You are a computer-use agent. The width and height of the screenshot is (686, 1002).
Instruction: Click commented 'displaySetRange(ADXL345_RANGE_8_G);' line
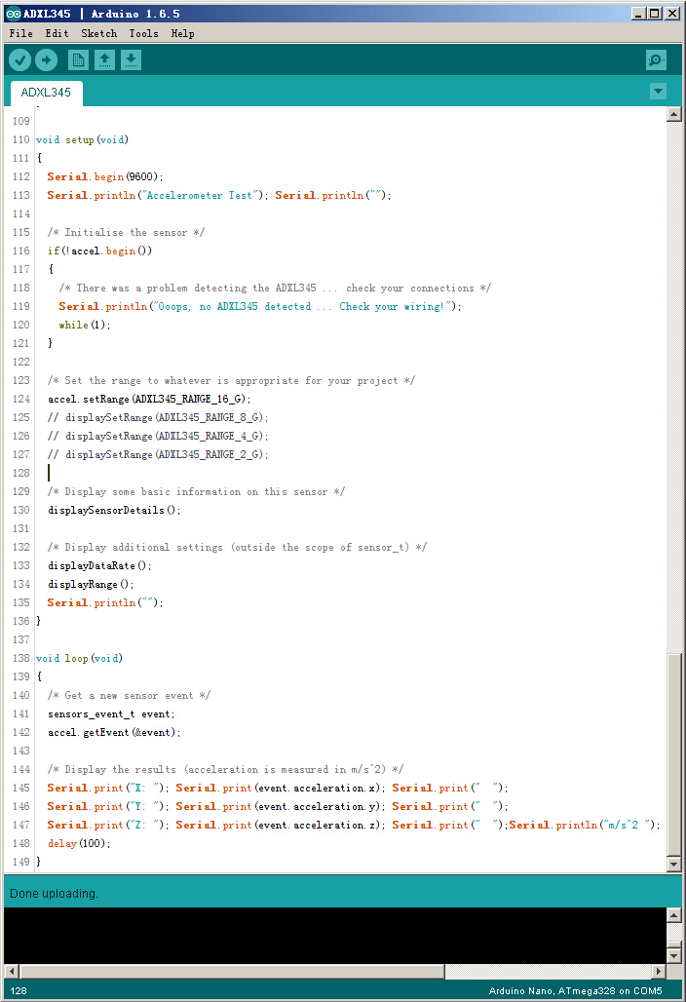click(x=158, y=417)
